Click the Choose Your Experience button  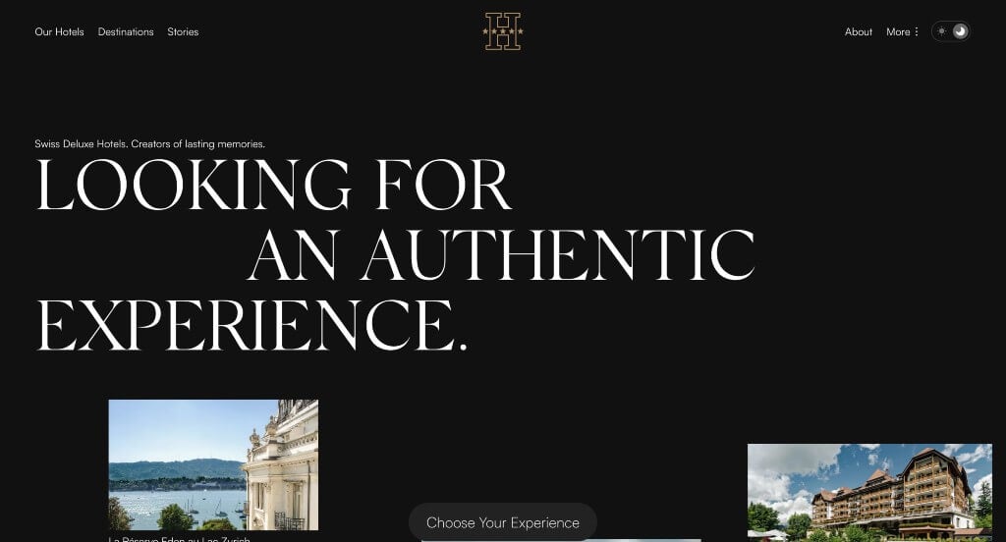pyautogui.click(x=503, y=522)
